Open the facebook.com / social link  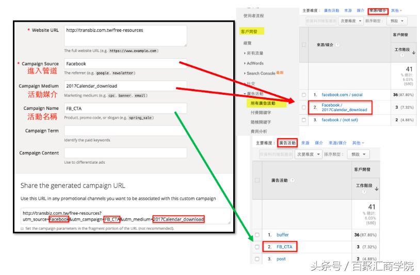pos(342,95)
